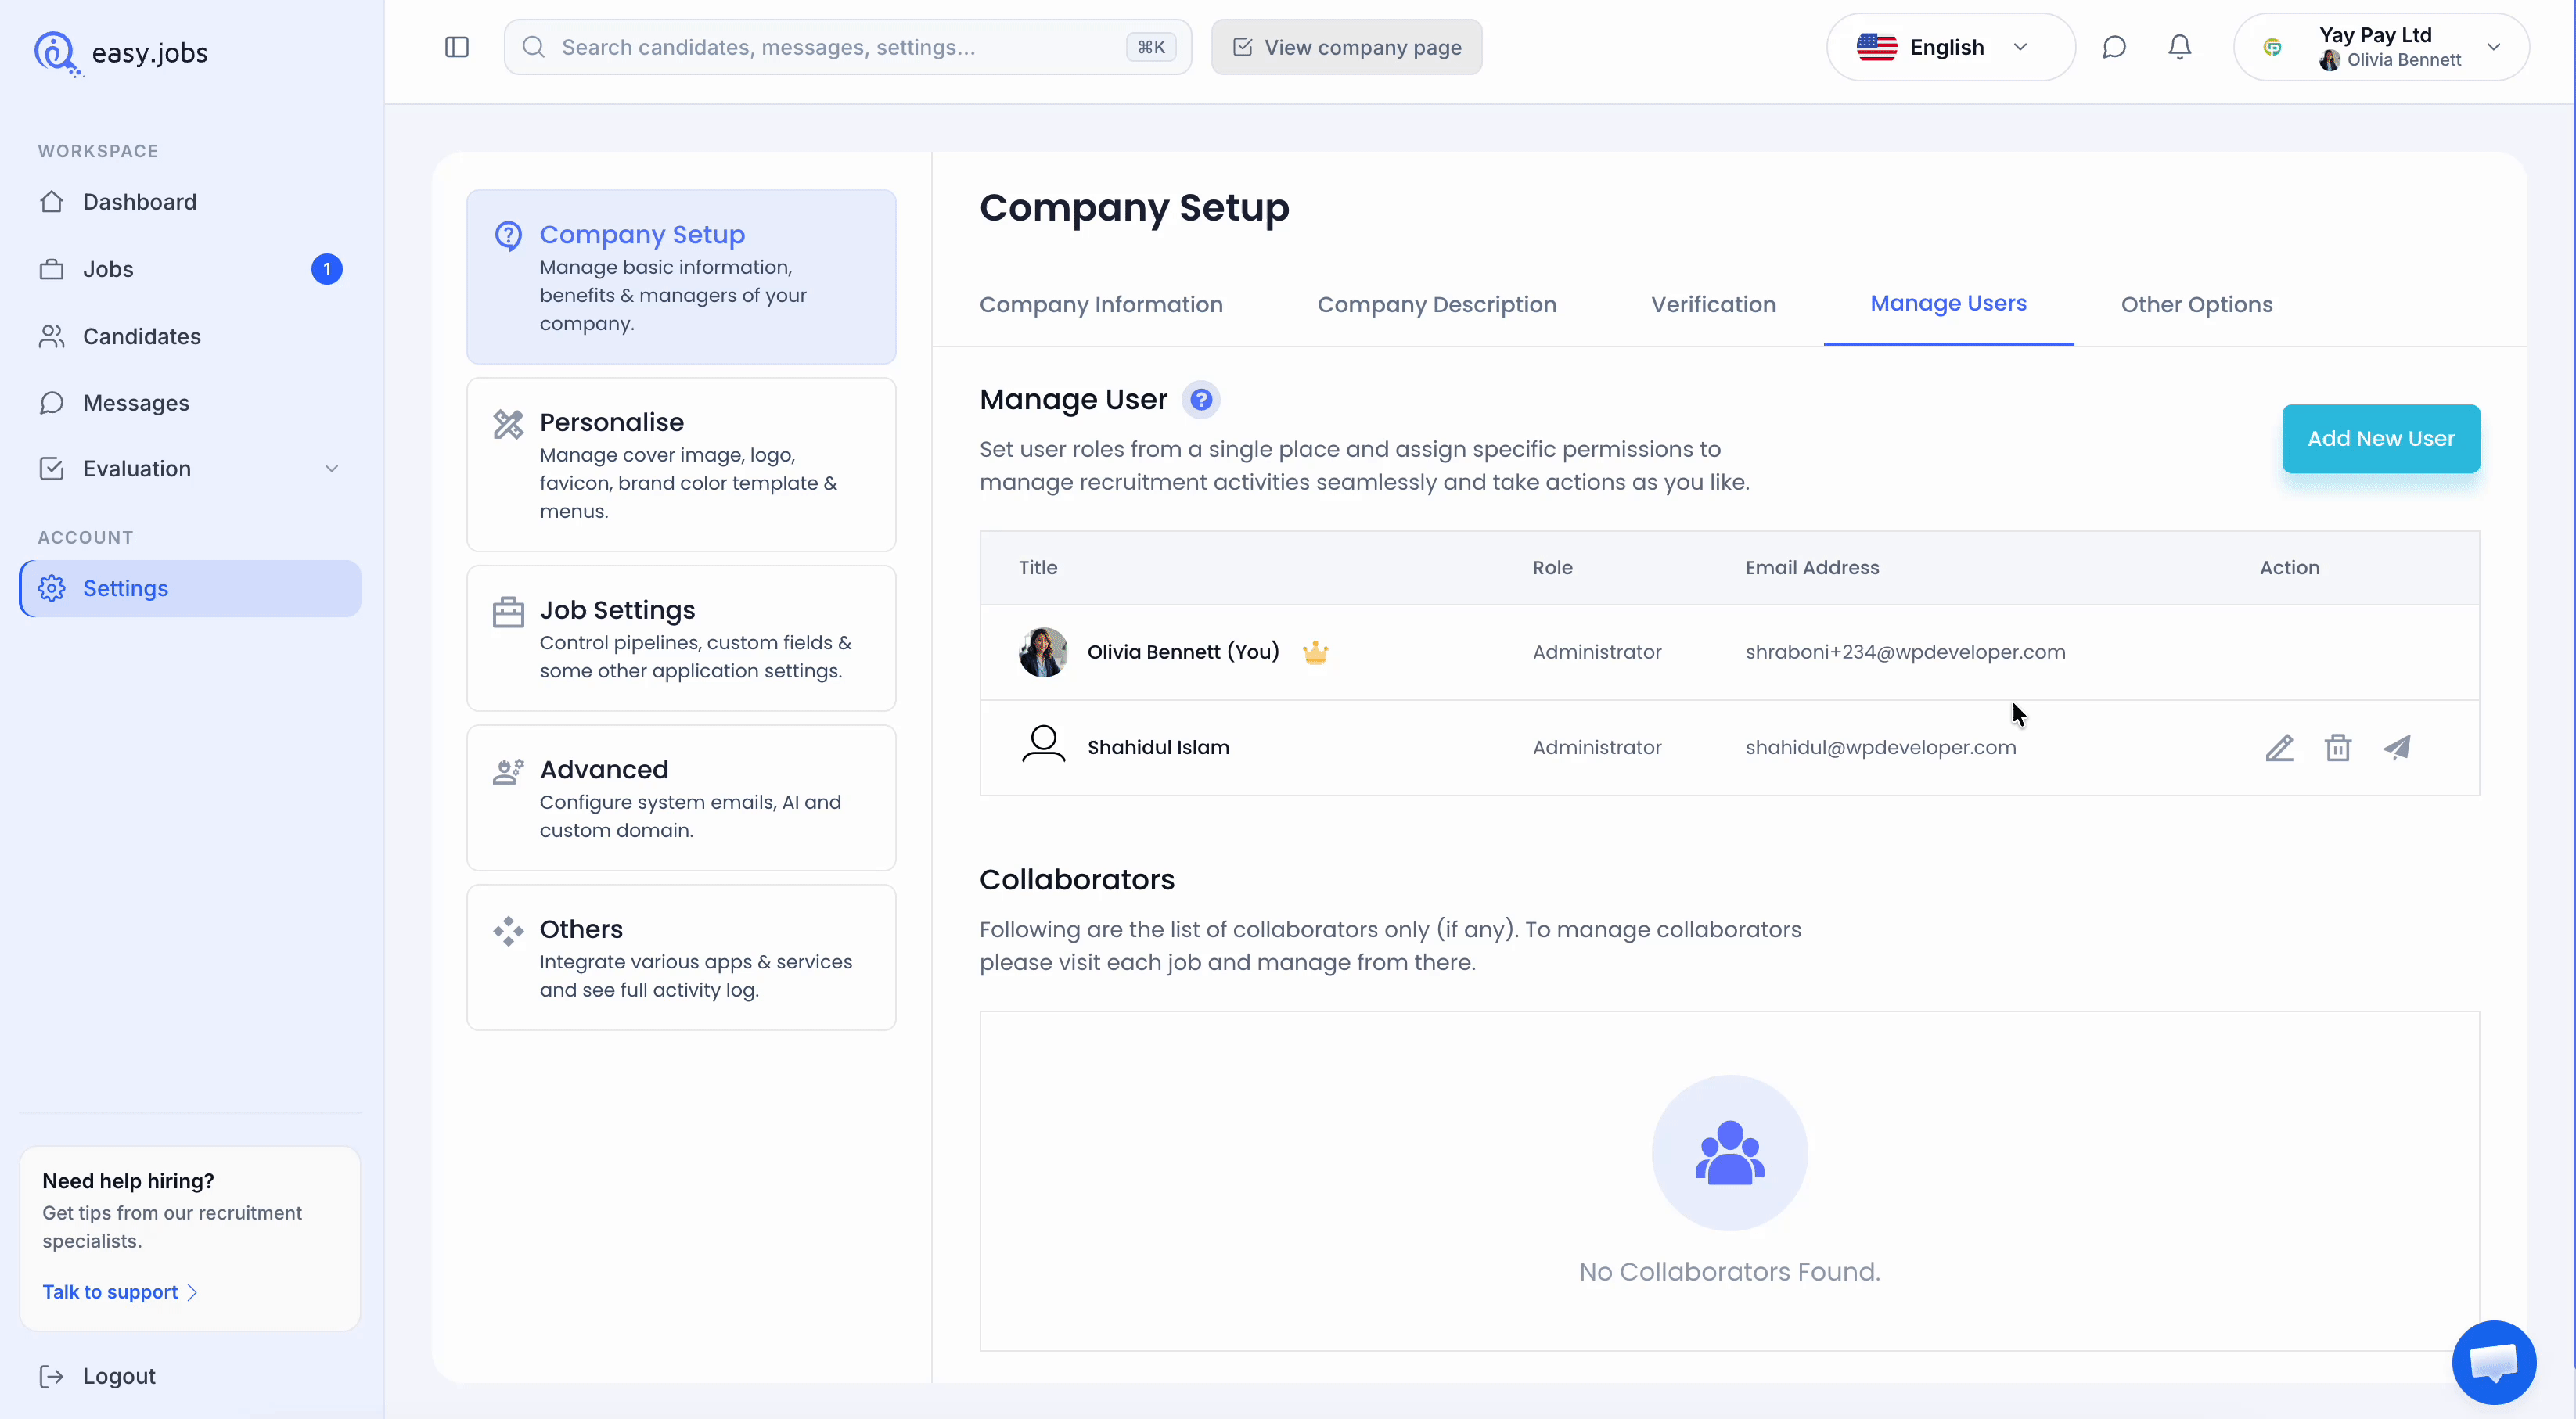Open the Advanced settings card
Image resolution: width=2576 pixels, height=1419 pixels.
(681, 798)
